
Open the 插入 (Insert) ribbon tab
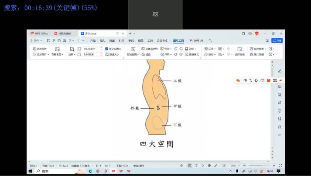(x=103, y=40)
